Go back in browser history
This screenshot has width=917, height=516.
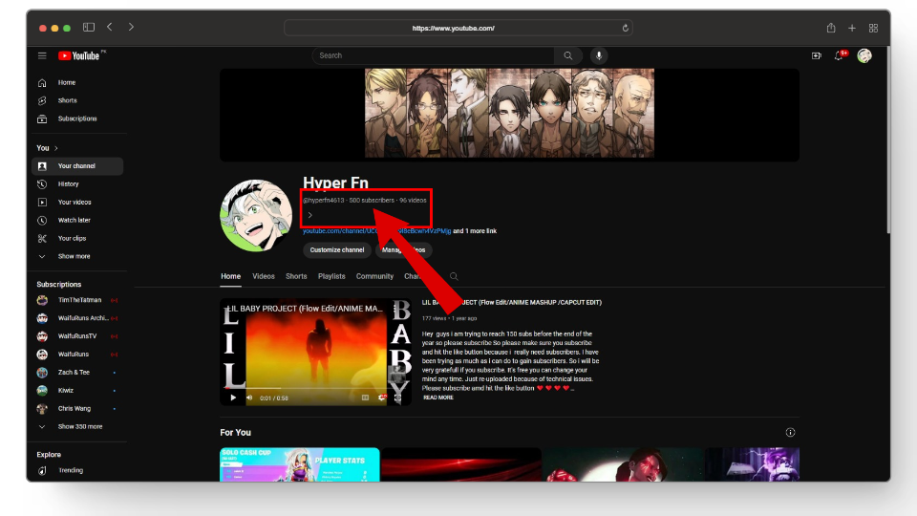(109, 27)
